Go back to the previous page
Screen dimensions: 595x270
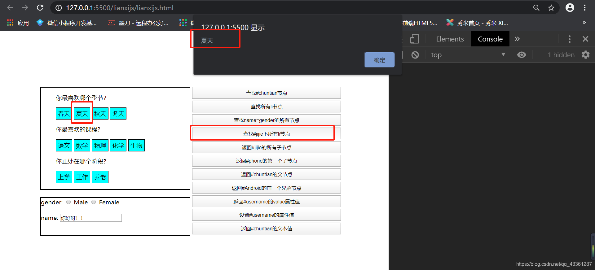10,8
